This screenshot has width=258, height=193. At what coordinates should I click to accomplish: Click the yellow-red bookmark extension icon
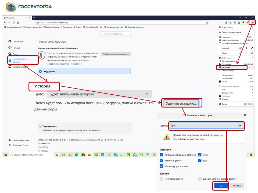point(243,23)
